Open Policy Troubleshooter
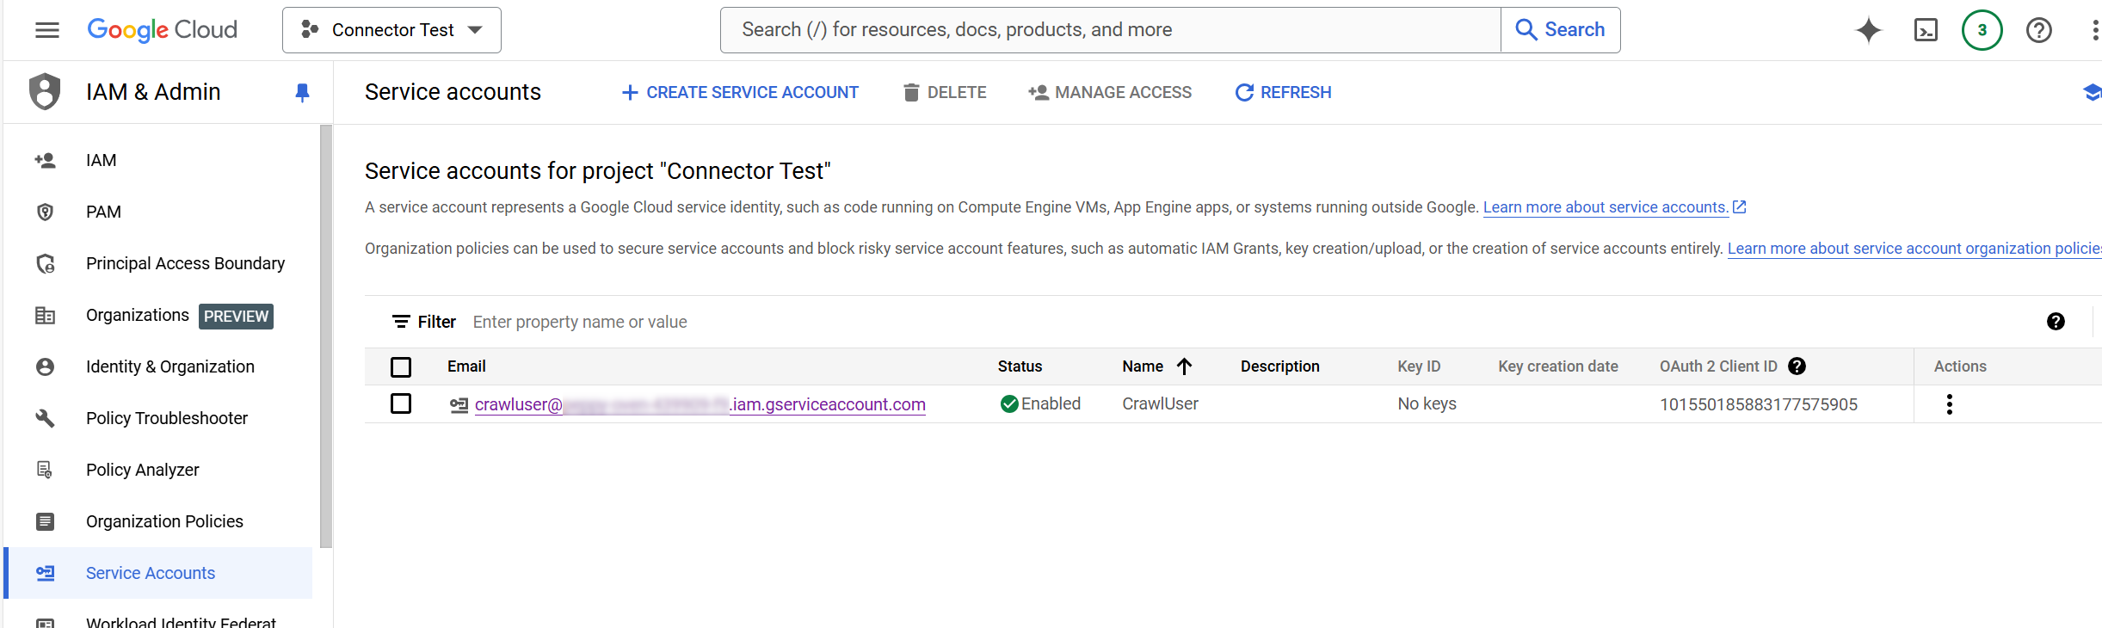The height and width of the screenshot is (628, 2102). [x=158, y=418]
